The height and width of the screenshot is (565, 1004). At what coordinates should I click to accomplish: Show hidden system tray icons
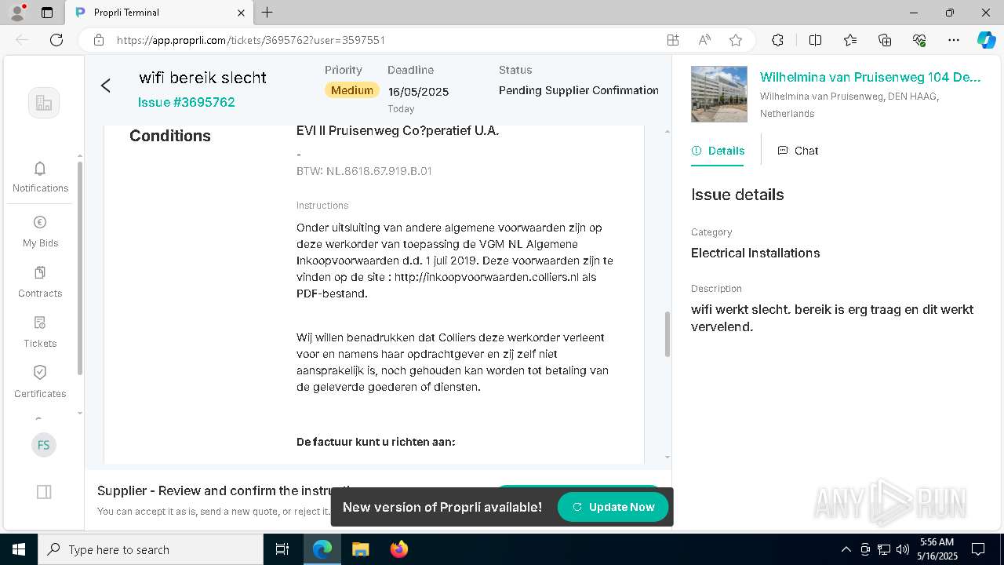pos(846,549)
